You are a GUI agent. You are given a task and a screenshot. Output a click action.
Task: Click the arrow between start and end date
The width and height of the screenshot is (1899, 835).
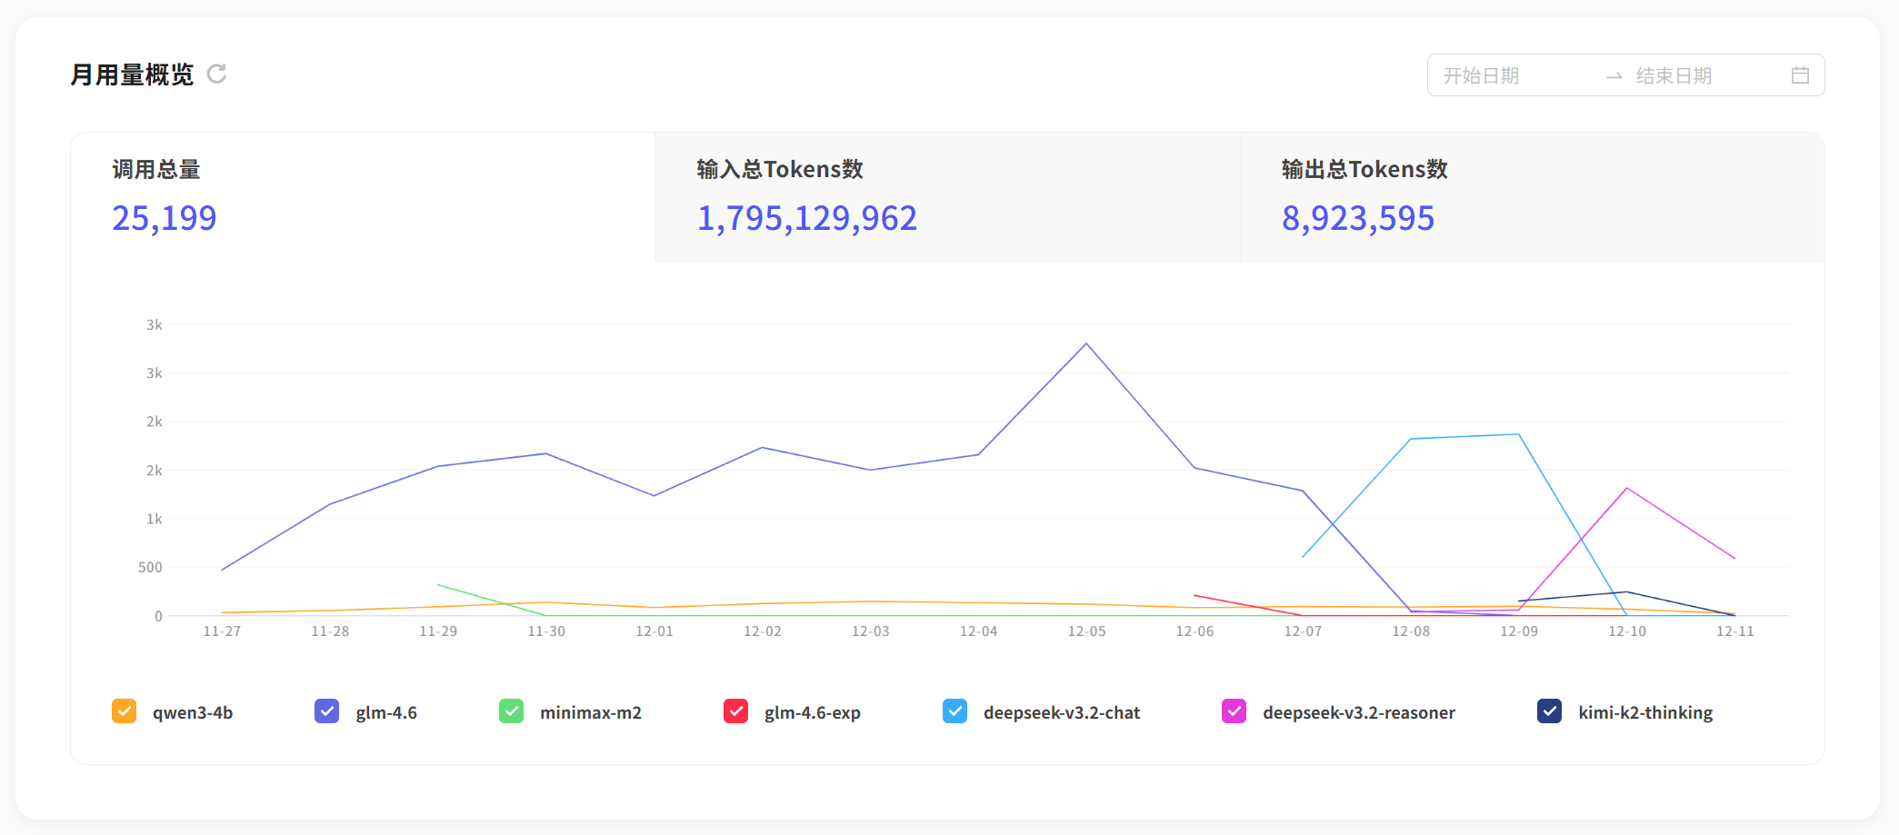pyautogui.click(x=1614, y=76)
